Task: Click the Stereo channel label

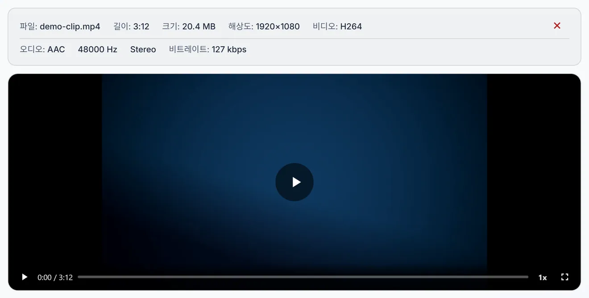Action: (x=143, y=49)
